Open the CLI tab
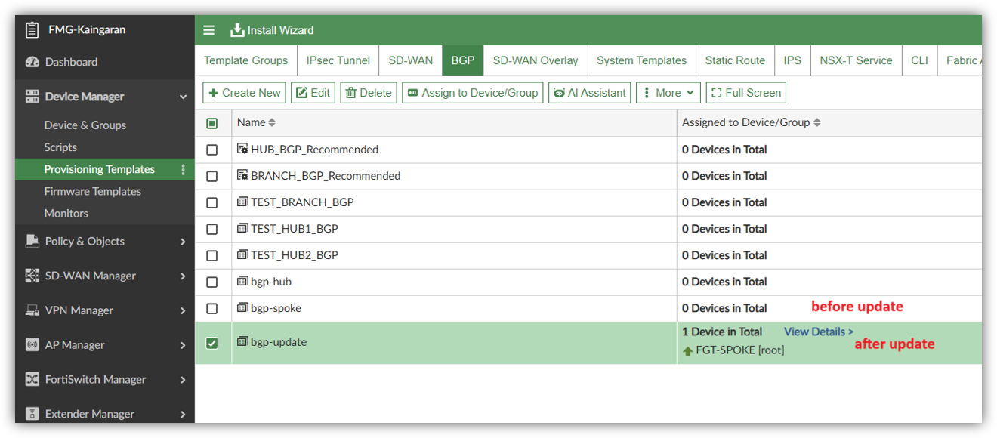The width and height of the screenshot is (997, 438). click(x=919, y=60)
